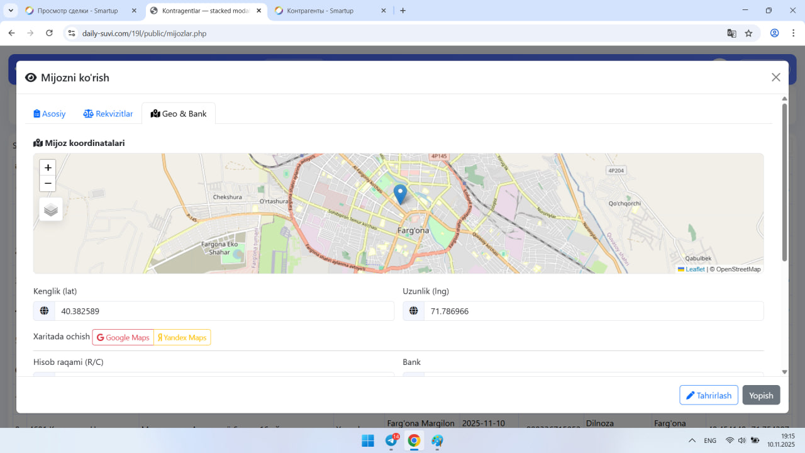Bookmark this page with star icon
Image resolution: width=805 pixels, height=453 pixels.
tap(748, 33)
